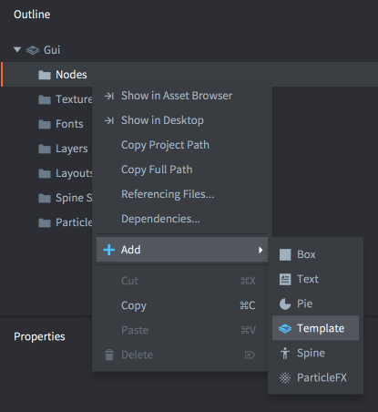Select the Spine figure icon
The image size is (378, 412).
point(285,353)
